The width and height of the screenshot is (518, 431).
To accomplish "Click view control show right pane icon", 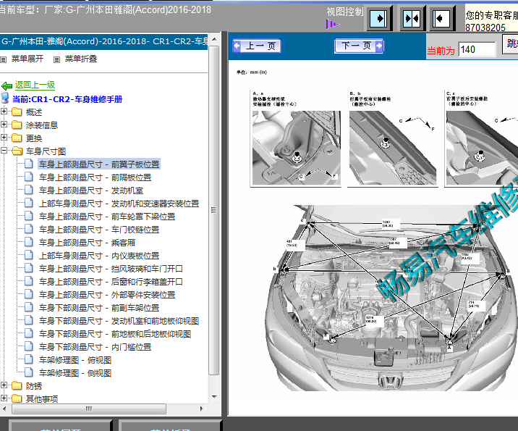I will (x=378, y=18).
